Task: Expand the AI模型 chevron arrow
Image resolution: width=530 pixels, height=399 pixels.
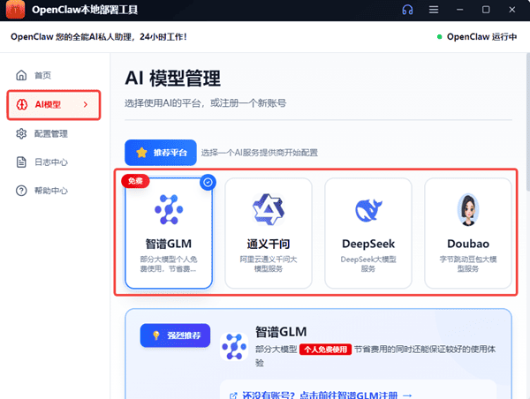Action: [x=86, y=105]
